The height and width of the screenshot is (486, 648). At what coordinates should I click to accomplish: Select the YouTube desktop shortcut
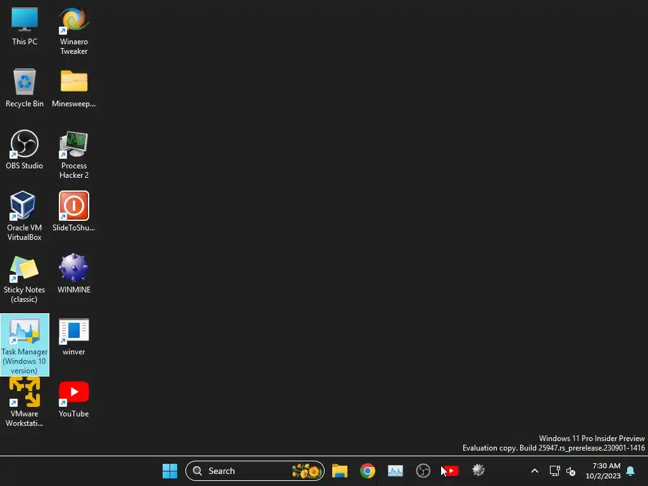coord(73,399)
